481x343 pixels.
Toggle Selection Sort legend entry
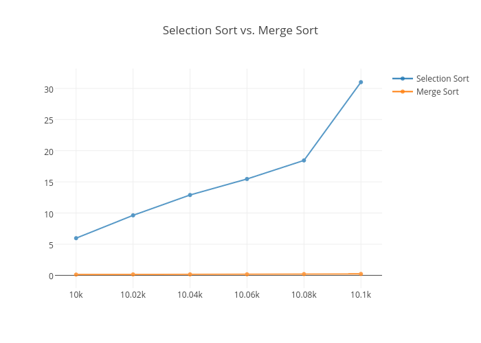442,78
